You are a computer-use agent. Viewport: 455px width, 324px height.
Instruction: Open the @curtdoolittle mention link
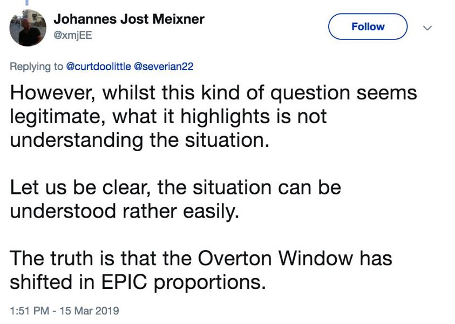point(99,67)
